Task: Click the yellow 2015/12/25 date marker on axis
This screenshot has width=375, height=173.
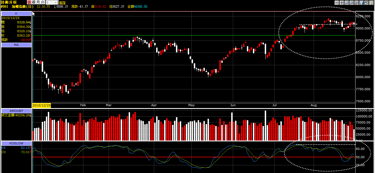Action: click(42, 105)
